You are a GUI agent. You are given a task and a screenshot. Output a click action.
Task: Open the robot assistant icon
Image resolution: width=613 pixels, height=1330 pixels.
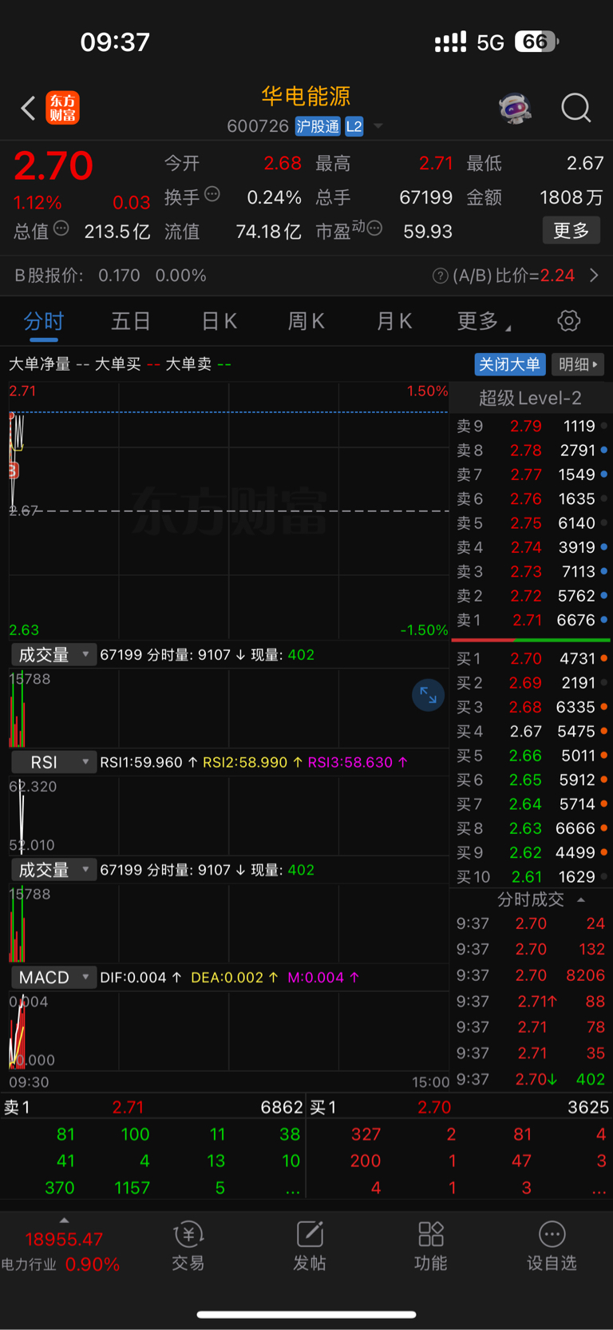click(515, 108)
